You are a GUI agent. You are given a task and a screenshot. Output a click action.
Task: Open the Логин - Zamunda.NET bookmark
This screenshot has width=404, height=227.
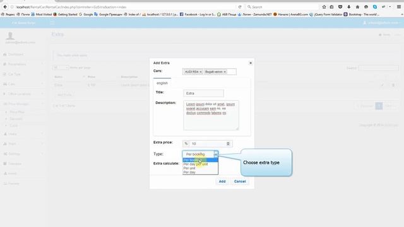click(254, 15)
